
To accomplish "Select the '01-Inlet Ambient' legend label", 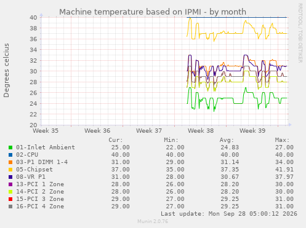I will [46, 147].
